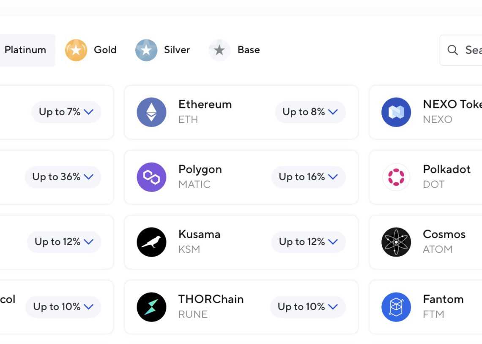Click the THORChain RUNE icon
Image resolution: width=482 pixels, height=344 pixels.
pyautogui.click(x=151, y=307)
